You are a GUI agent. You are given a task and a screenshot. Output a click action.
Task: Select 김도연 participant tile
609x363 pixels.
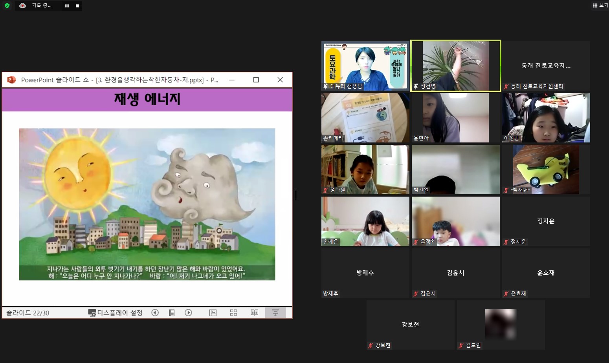tap(501, 325)
